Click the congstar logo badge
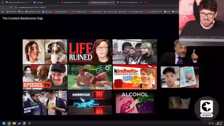The width and height of the screenshot is (224, 126). (x=206, y=108)
